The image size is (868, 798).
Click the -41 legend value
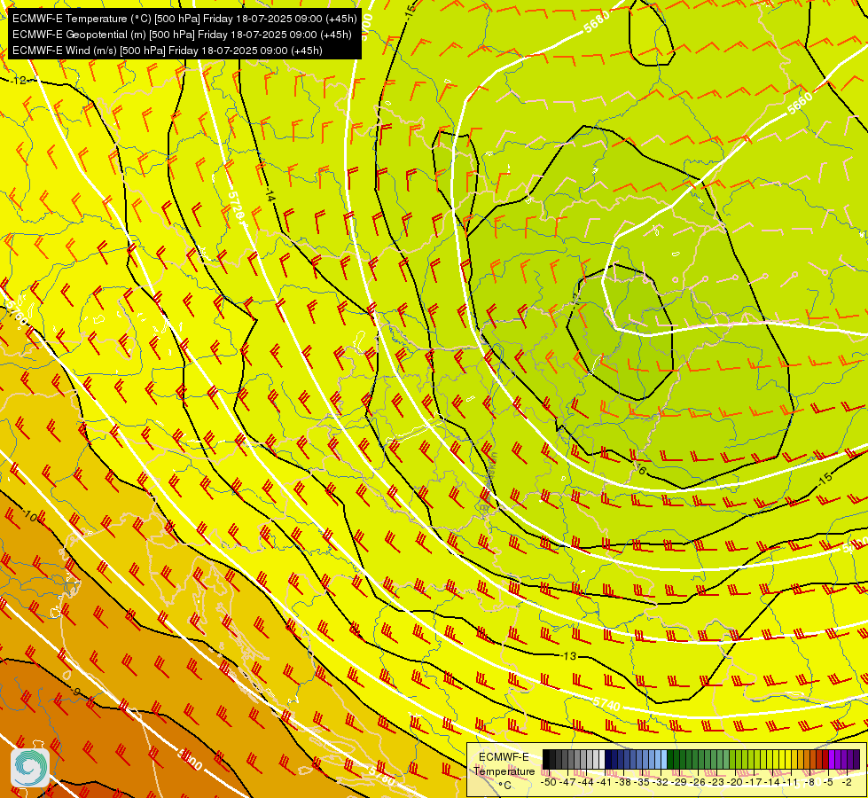pyautogui.click(x=604, y=783)
